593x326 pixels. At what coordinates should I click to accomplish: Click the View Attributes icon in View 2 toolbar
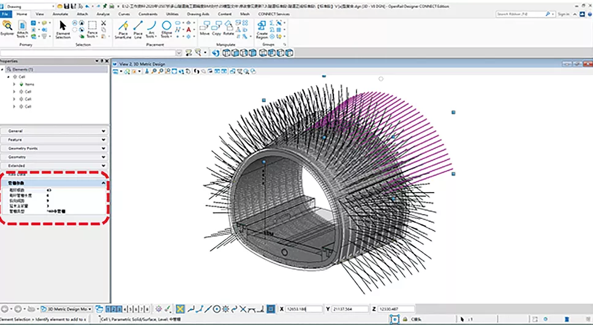tap(115, 72)
